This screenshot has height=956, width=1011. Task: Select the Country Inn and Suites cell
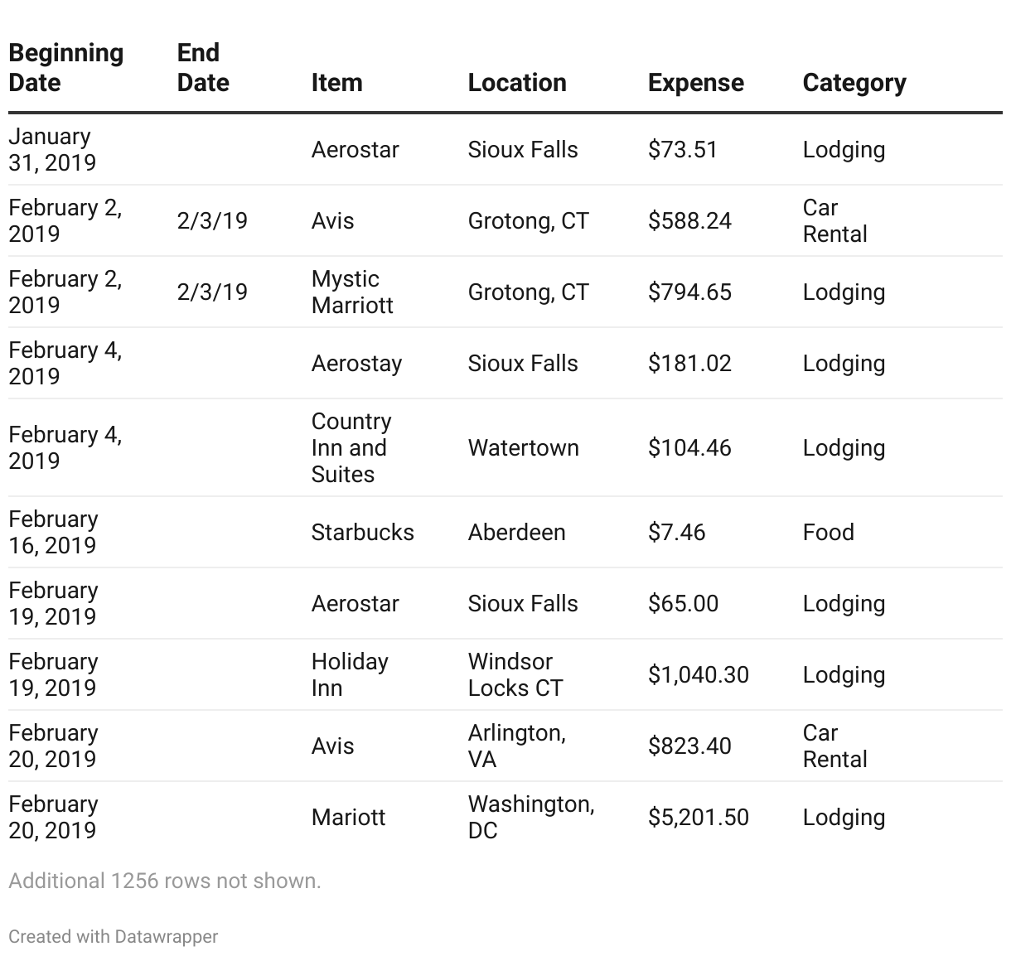(x=351, y=447)
